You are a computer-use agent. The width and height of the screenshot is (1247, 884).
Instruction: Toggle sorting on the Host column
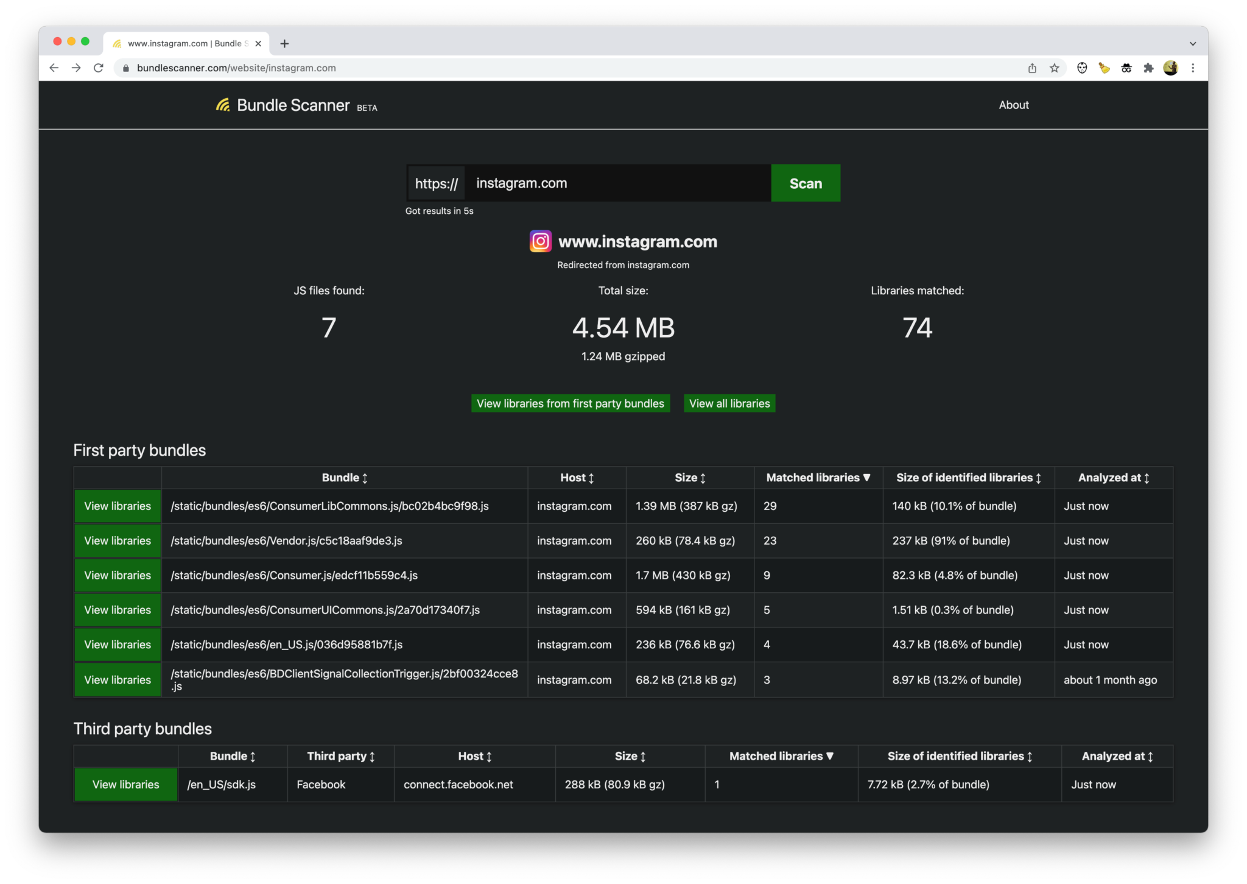pyautogui.click(x=591, y=478)
